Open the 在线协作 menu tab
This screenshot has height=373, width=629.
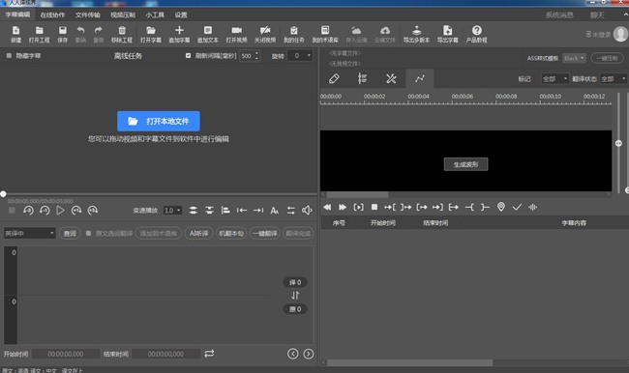point(52,14)
